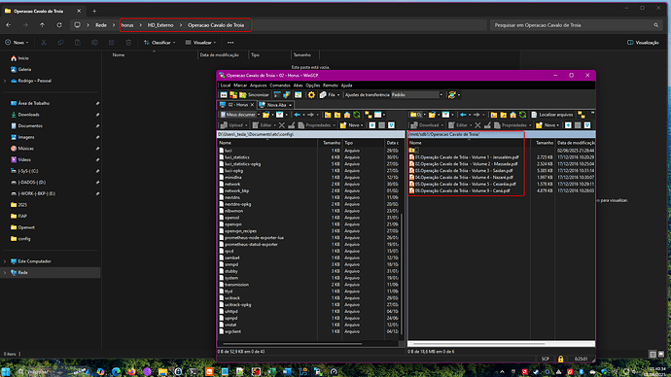671x377 pixels.
Task: Open Nova Aba tab in WinSCP
Action: [x=275, y=105]
